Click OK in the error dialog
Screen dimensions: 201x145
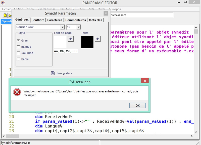click(137, 106)
